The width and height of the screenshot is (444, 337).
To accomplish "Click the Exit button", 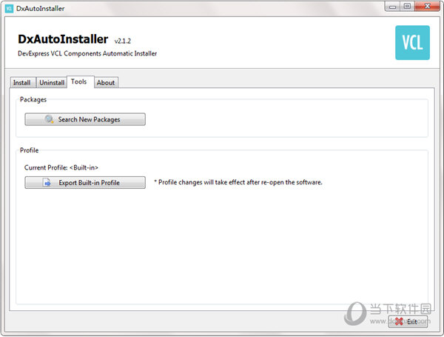I will (x=408, y=321).
